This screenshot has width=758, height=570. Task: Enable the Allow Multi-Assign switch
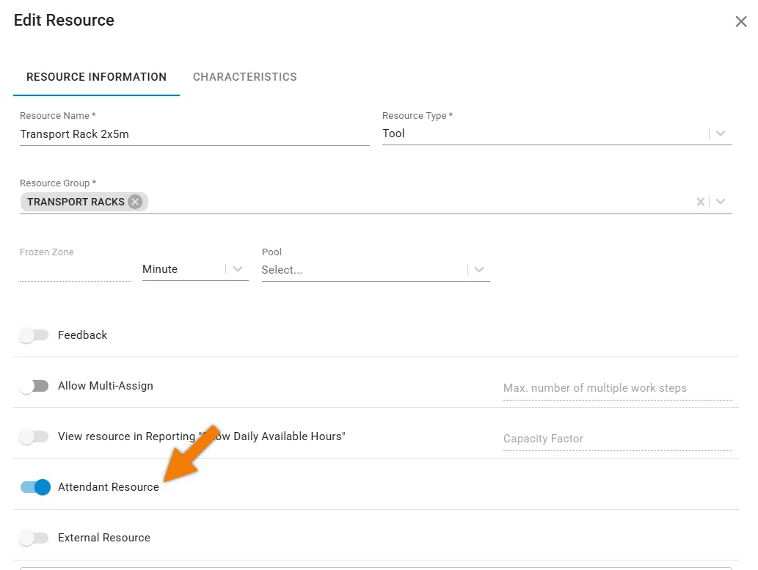click(x=34, y=386)
